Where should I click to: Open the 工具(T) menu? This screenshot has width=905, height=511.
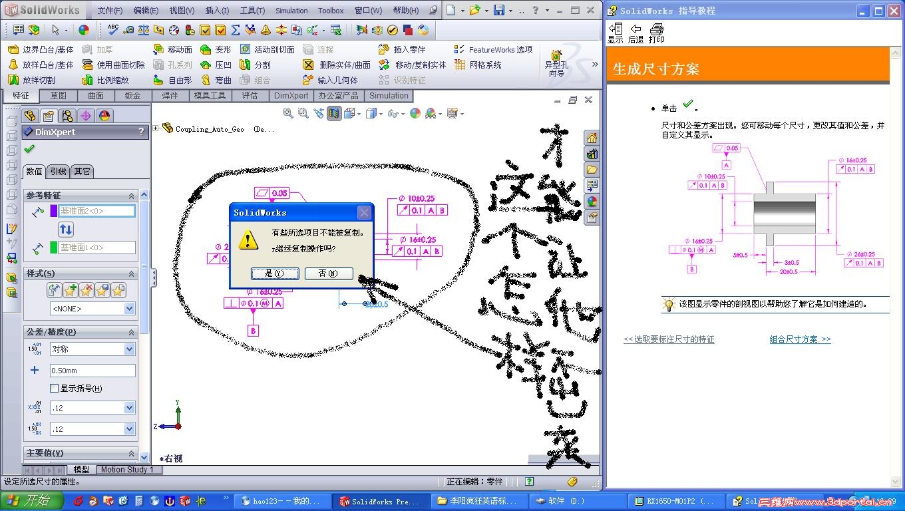pyautogui.click(x=252, y=11)
